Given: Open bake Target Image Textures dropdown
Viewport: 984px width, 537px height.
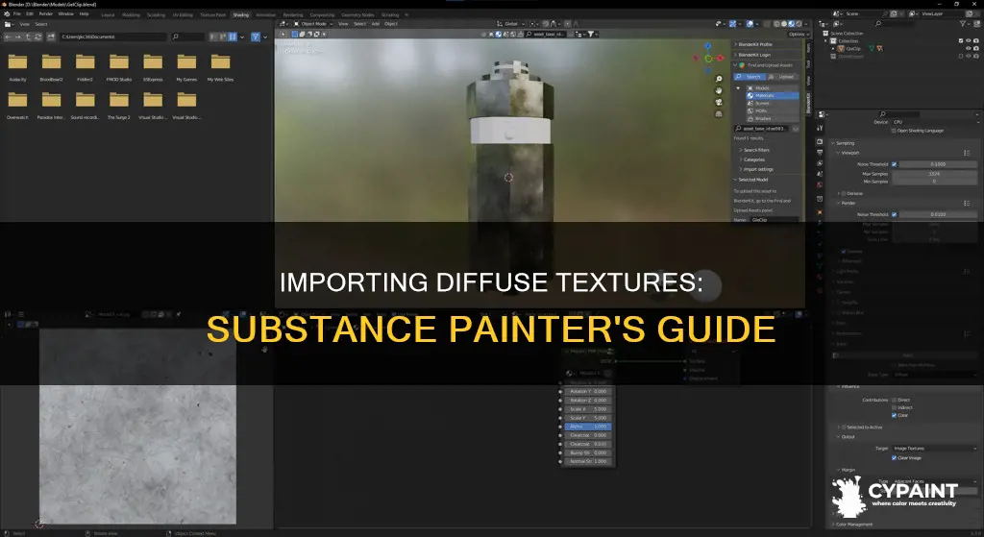Looking at the screenshot, I should click(x=934, y=449).
